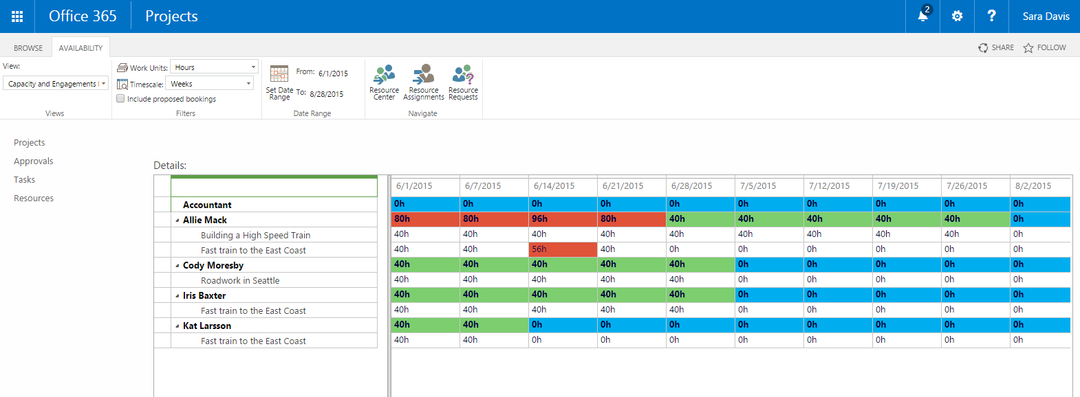
Task: Open the Capacity and Engagements view dropdown
Action: pos(56,84)
